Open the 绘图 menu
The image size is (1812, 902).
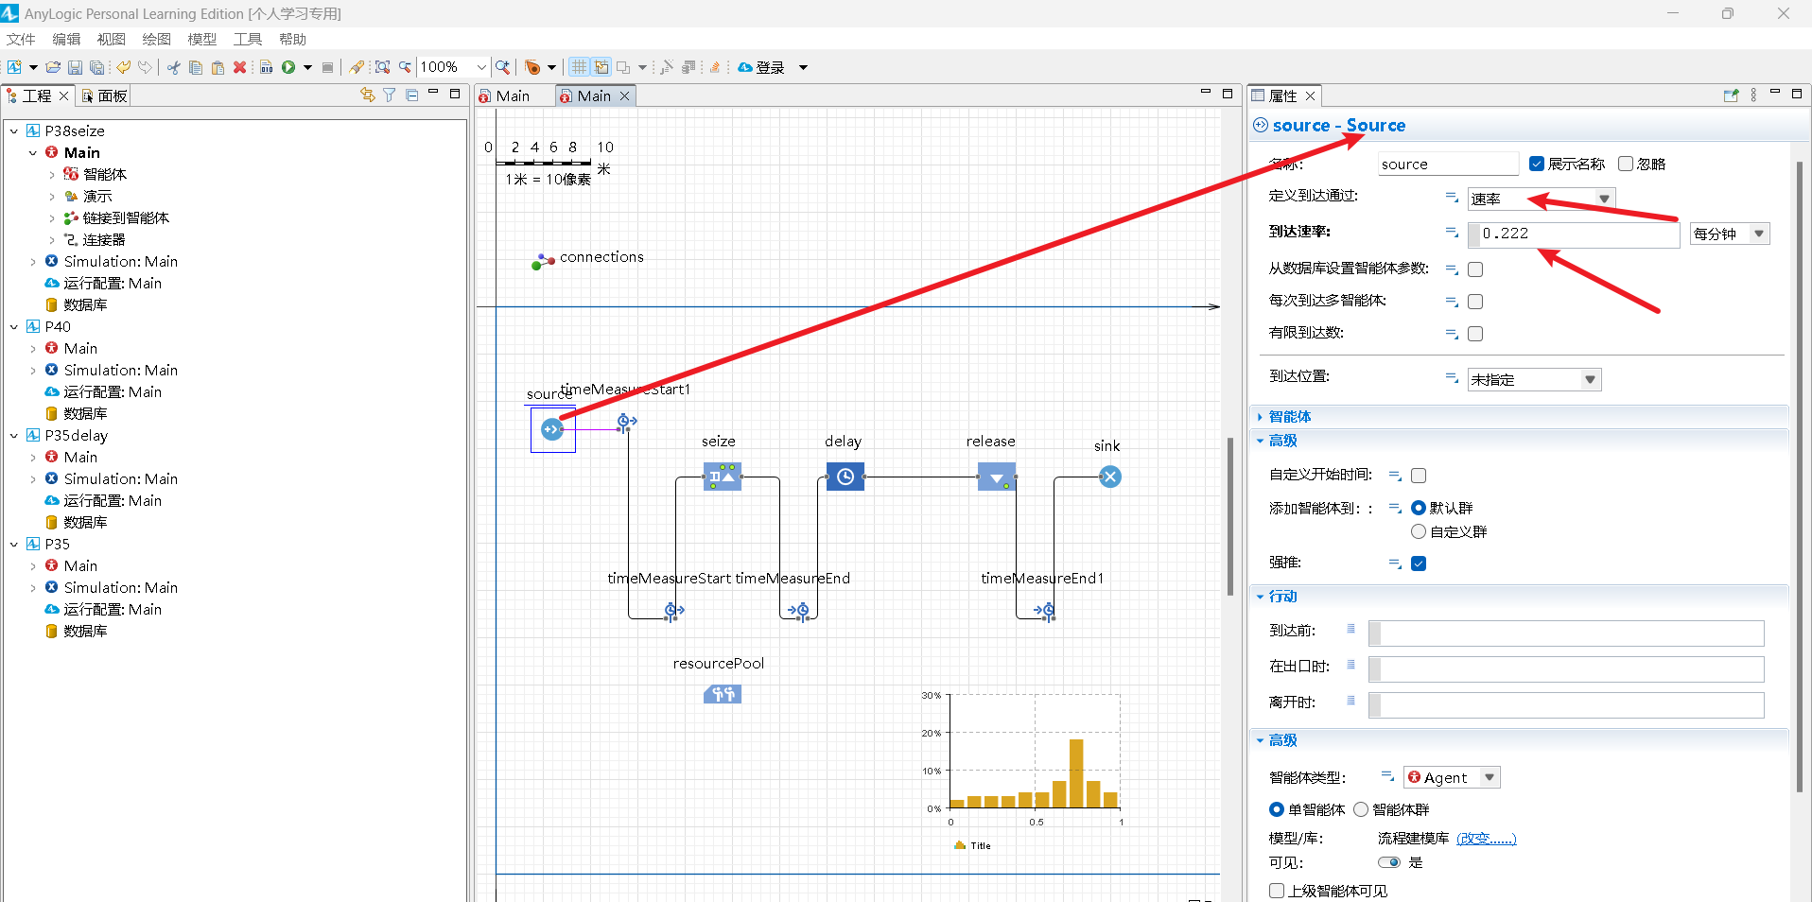(157, 39)
